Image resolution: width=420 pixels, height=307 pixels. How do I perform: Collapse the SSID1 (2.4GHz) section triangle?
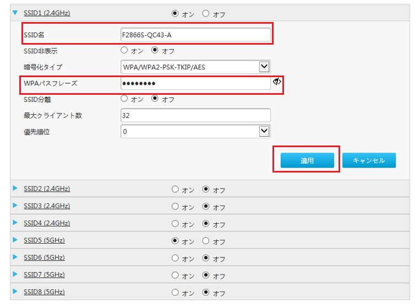pyautogui.click(x=15, y=13)
